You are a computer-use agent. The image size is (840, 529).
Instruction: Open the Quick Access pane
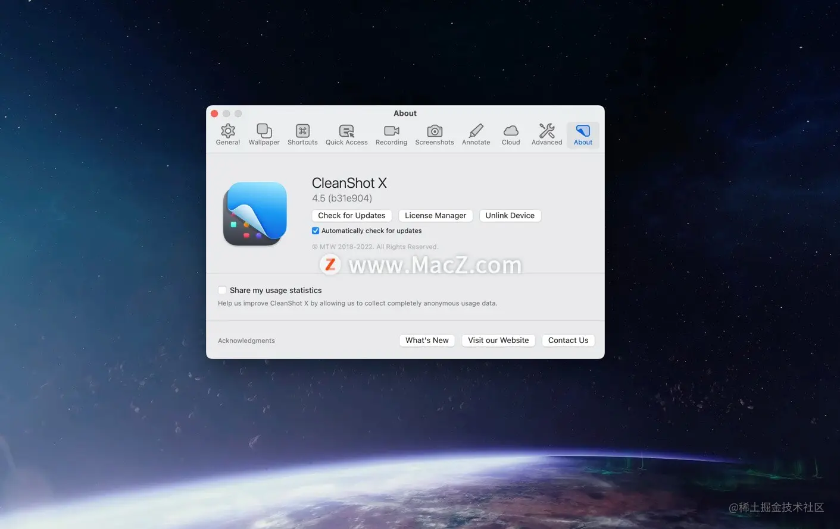point(346,134)
